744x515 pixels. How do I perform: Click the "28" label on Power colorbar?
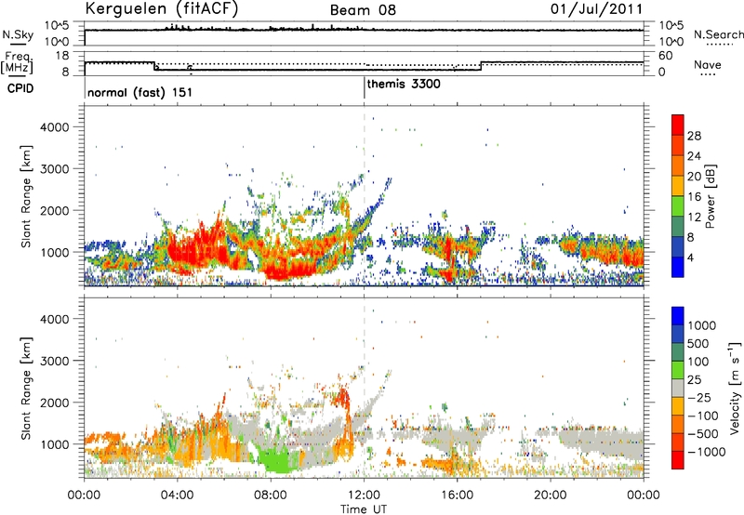pyautogui.click(x=694, y=136)
